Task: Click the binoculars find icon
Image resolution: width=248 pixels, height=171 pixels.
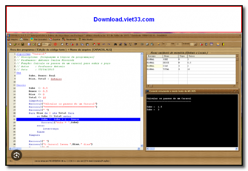Action: [x=115, y=44]
